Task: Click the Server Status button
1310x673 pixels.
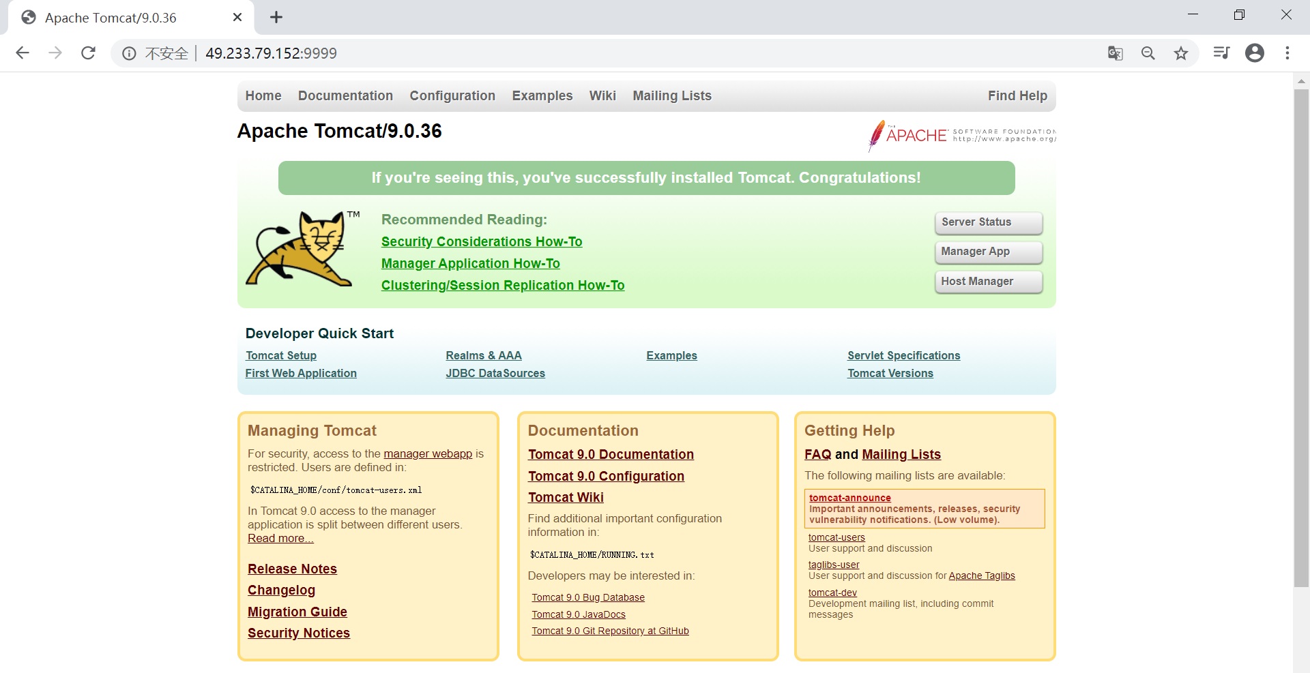Action: 987,222
